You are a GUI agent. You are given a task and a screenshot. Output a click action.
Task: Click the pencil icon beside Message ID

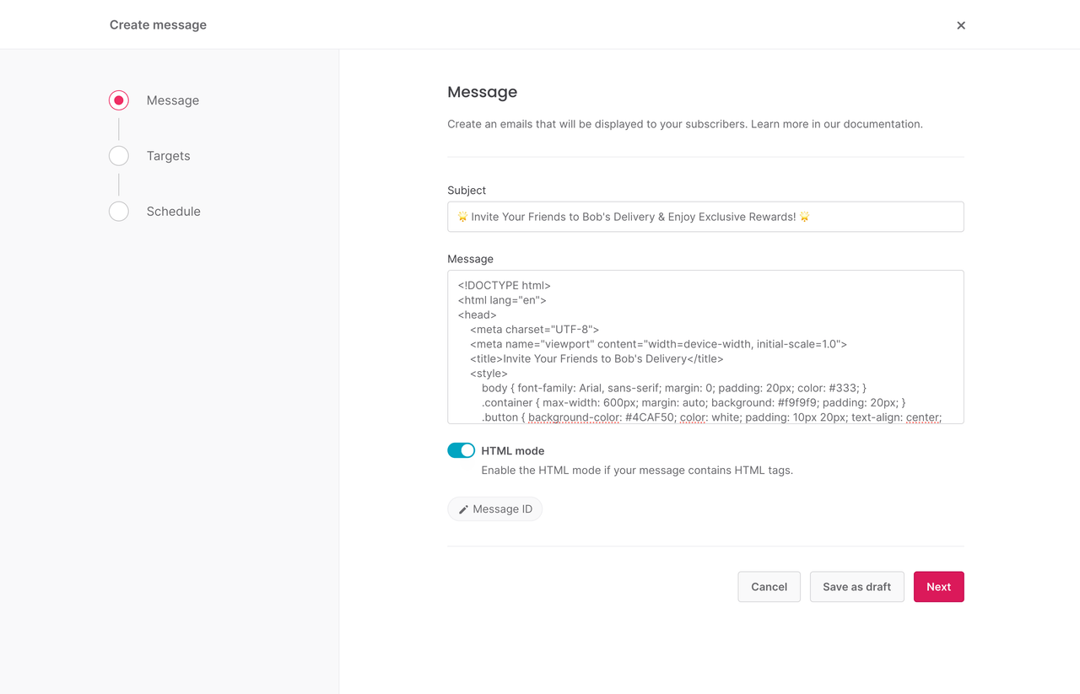coord(463,509)
